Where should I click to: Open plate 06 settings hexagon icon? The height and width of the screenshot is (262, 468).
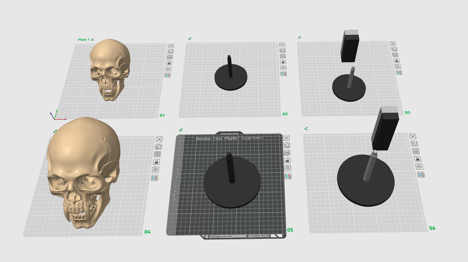[419, 166]
